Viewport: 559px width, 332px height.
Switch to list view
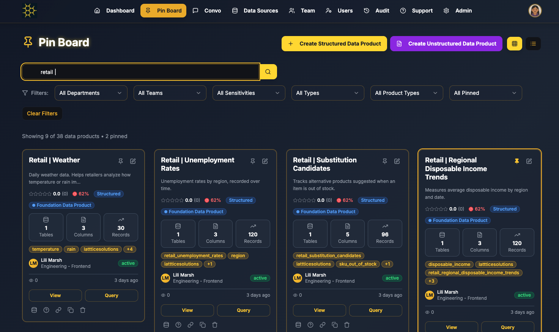(533, 44)
